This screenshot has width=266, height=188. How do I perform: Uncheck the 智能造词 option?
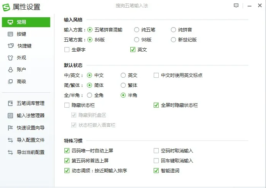click(156, 171)
